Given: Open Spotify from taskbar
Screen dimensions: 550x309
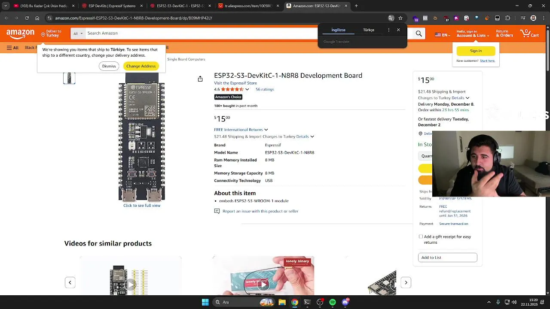Looking at the screenshot, I should click(x=333, y=302).
